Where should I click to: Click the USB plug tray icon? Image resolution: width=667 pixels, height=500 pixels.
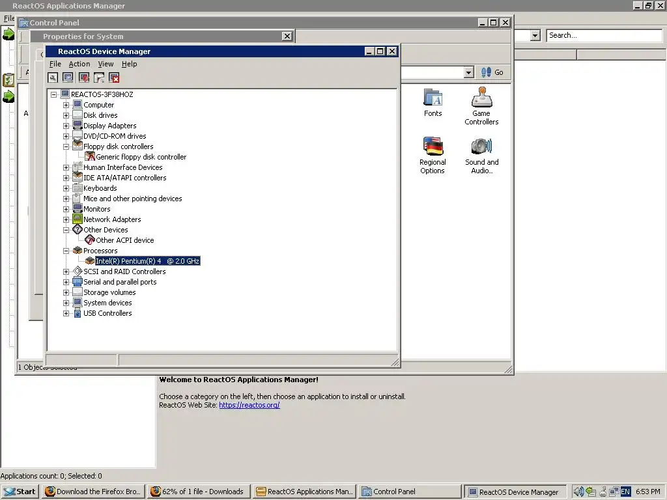pyautogui.click(x=603, y=492)
